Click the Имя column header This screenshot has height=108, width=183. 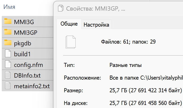[x=9, y=7]
